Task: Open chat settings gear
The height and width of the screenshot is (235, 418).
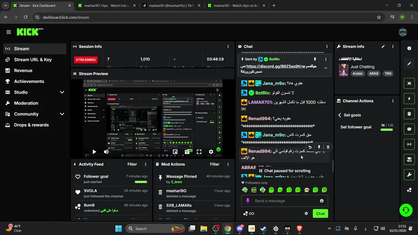Action: click(306, 213)
